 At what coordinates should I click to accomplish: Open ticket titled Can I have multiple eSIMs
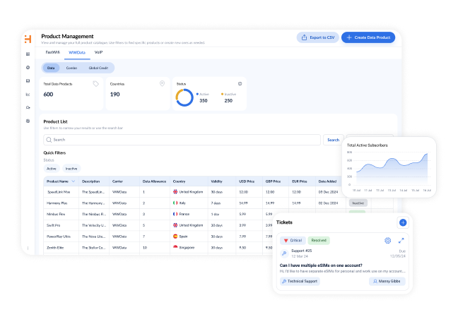321,265
